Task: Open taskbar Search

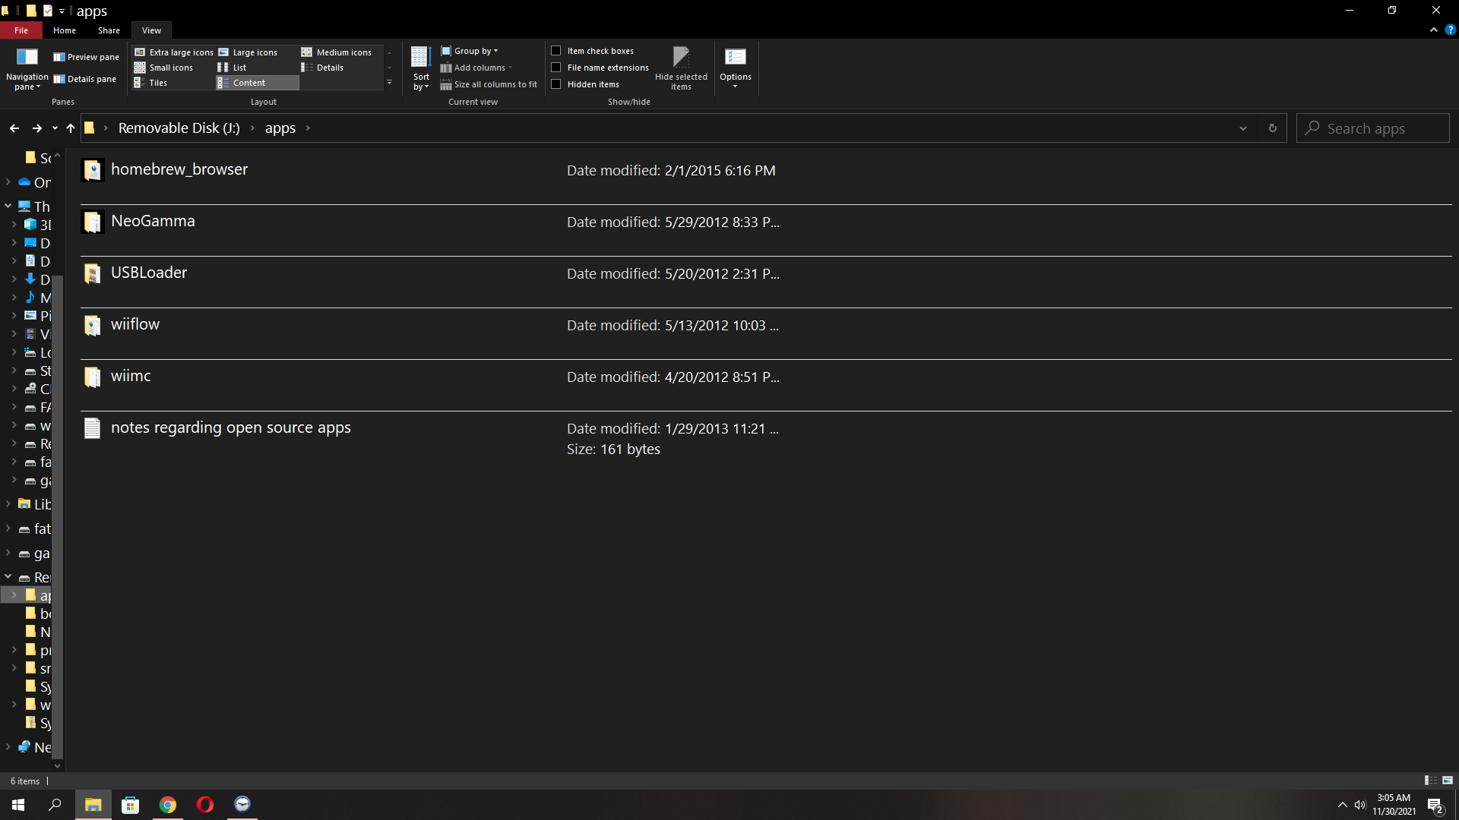Action: (55, 805)
